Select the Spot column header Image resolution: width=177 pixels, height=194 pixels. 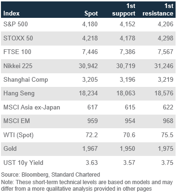pos(91,14)
